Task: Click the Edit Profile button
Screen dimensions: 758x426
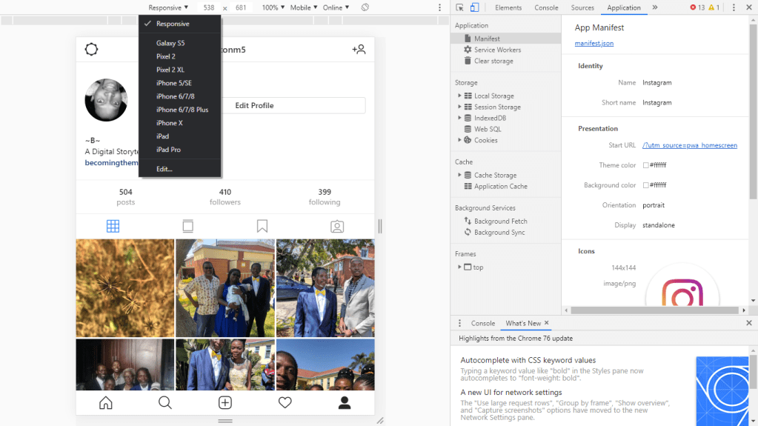Action: point(254,105)
